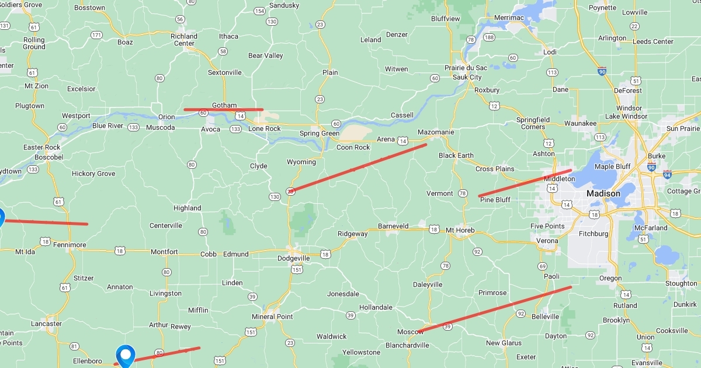The image size is (701, 368).
Task: Click the route 154 shield near Sandusky
Action: tap(259, 11)
